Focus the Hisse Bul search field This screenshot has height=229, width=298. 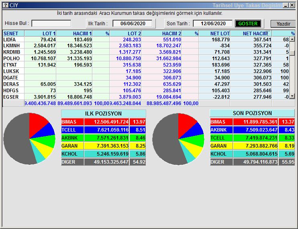[51, 24]
